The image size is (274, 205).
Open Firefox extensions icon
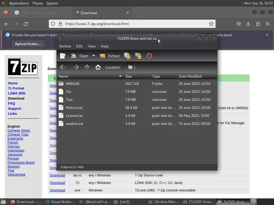[x=258, y=24]
